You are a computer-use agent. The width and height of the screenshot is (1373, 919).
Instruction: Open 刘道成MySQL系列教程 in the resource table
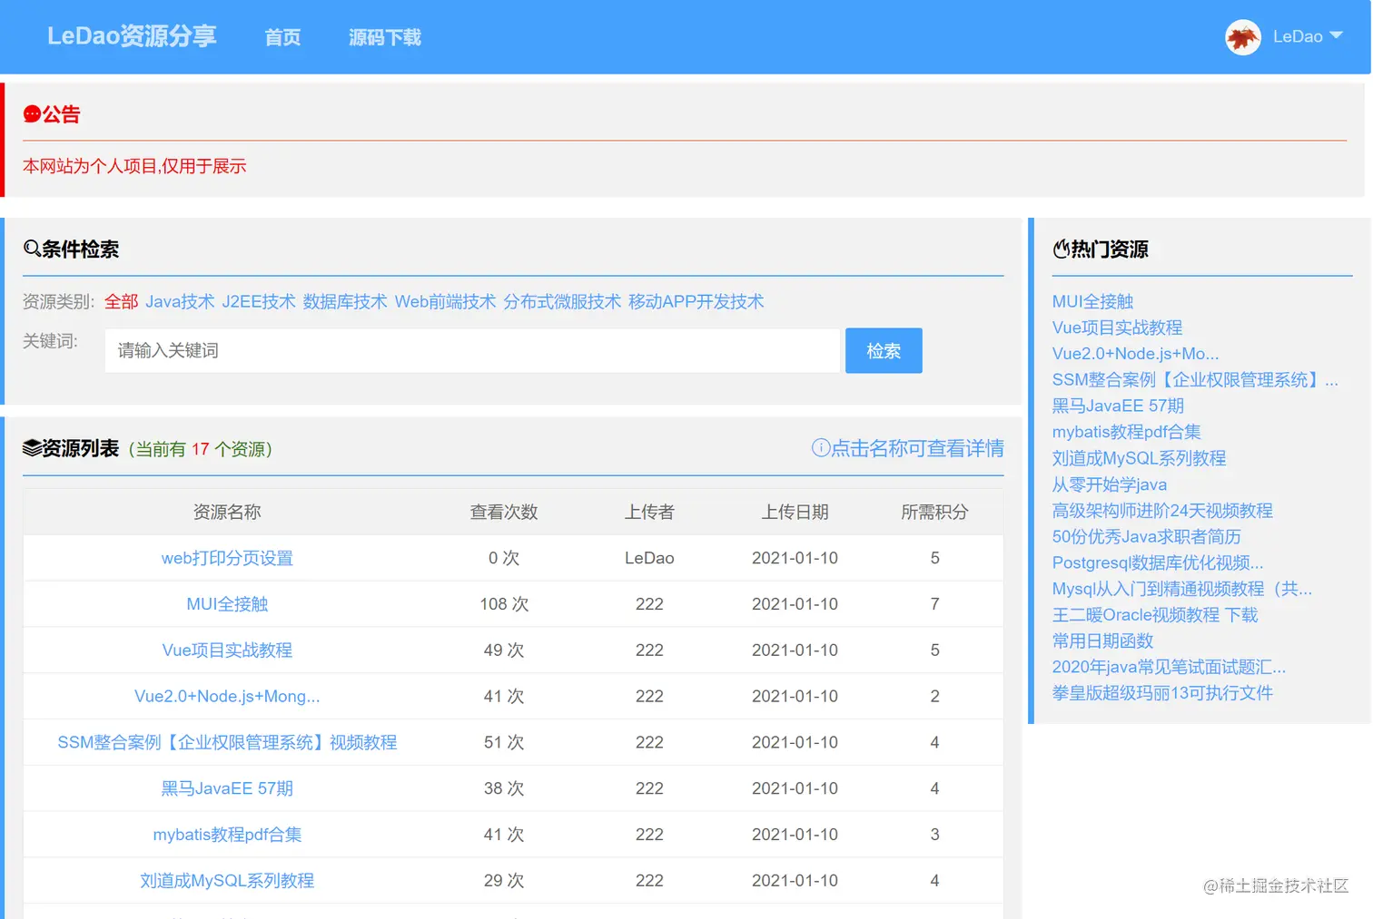pos(227,881)
